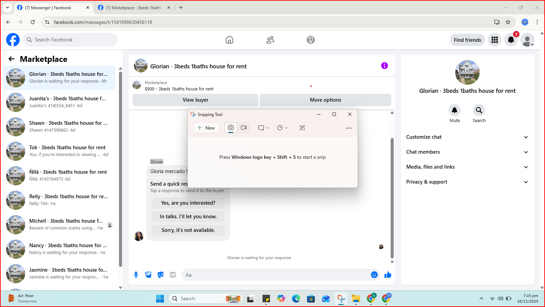Open the snip delay timer dropdown
Image resolution: width=545 pixels, height=307 pixels.
[x=282, y=128]
